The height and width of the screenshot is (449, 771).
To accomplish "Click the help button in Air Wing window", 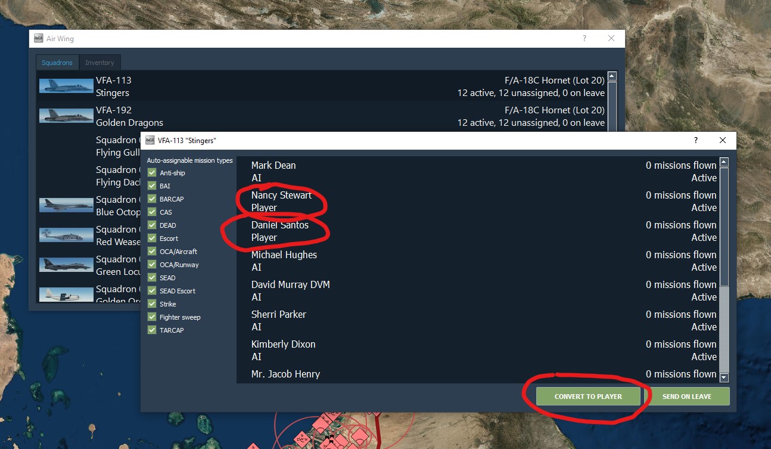I will coord(584,39).
